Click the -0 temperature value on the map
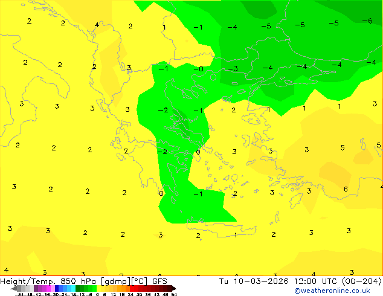 [x=198, y=69]
